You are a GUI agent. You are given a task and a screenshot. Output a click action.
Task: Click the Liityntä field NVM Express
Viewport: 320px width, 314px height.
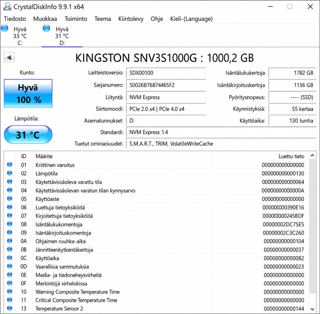pyautogui.click(x=166, y=97)
